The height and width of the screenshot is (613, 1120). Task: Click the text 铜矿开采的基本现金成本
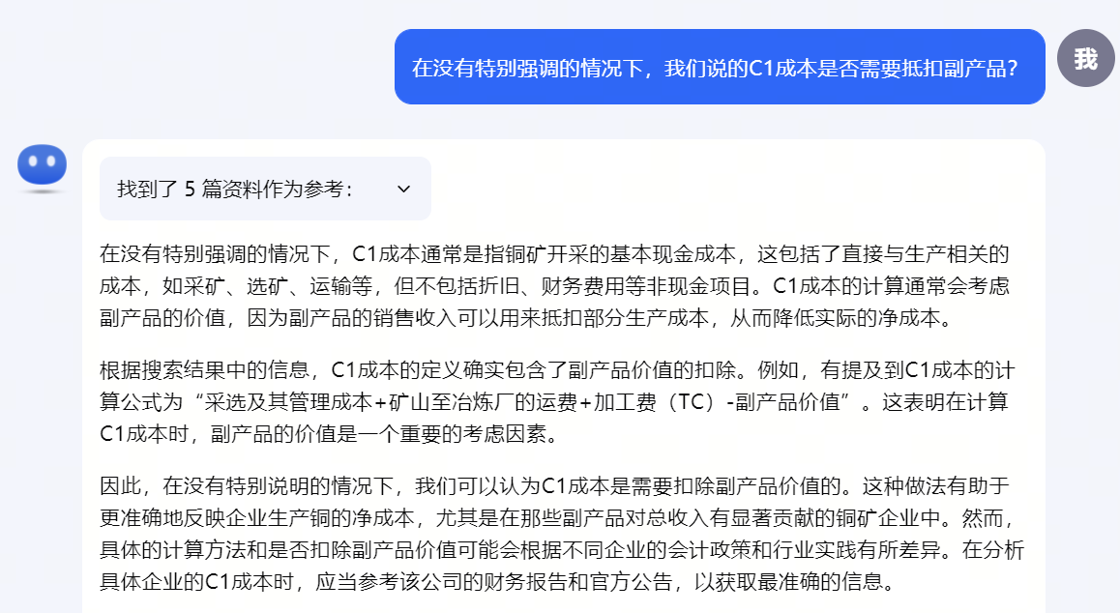[x=610, y=254]
